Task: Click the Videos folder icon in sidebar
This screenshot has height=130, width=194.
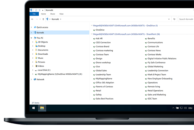Action: [x=36, y=66]
